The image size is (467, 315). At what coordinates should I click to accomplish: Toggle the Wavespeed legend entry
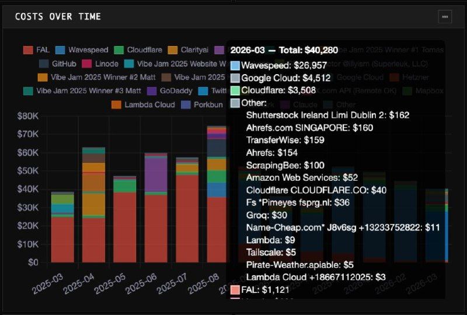82,50
